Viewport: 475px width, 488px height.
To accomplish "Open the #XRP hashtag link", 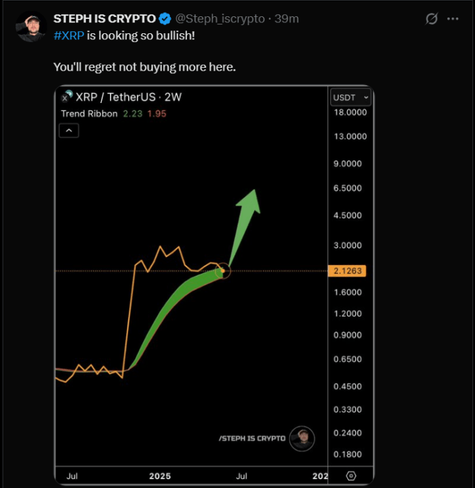I will 68,35.
